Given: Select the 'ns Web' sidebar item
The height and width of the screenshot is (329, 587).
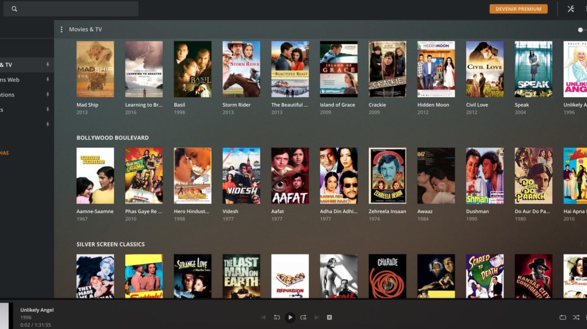Looking at the screenshot, I should click(27, 79).
